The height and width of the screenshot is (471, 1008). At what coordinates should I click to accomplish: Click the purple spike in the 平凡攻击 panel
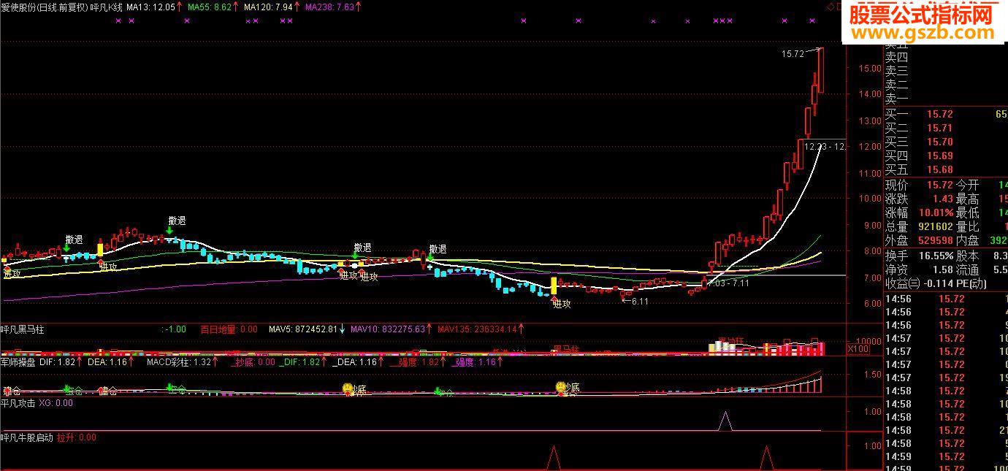[x=725, y=421]
